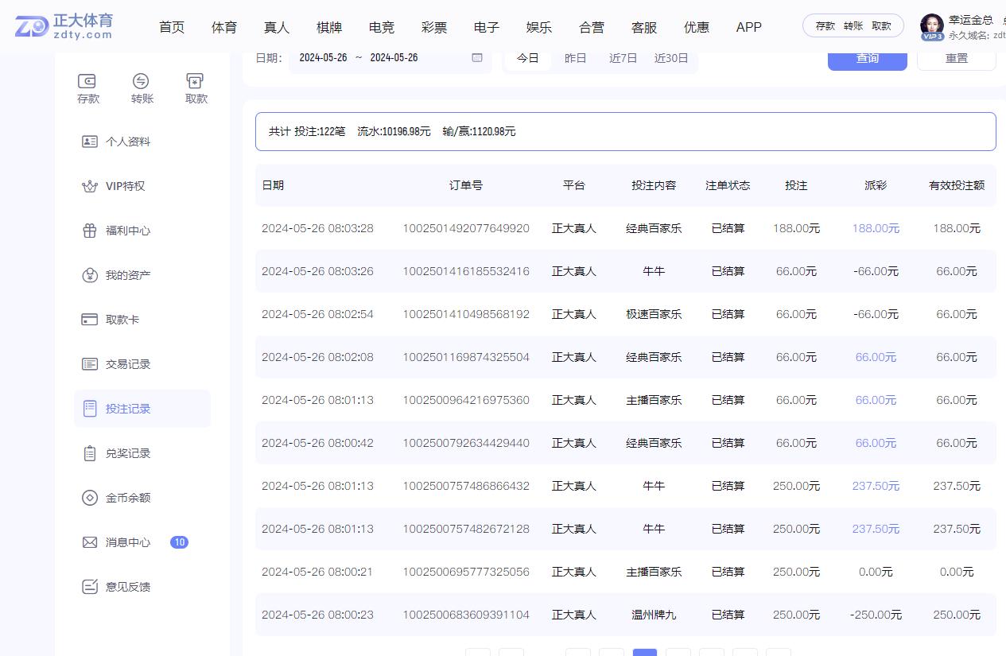
Task: Click the calendar icon in date field
Action: point(477,58)
